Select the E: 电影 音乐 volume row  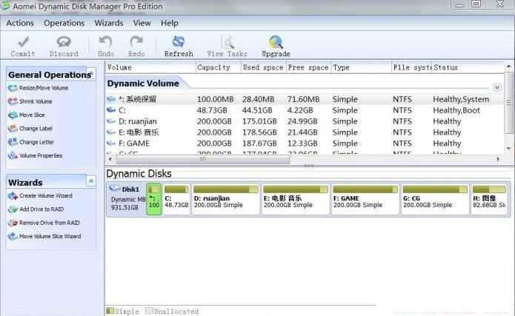pos(305,132)
